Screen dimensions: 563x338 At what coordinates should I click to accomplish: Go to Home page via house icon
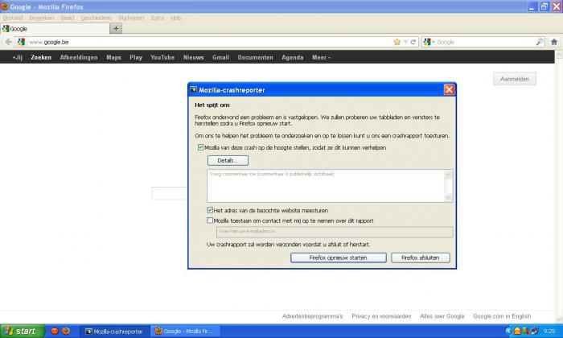tap(554, 42)
